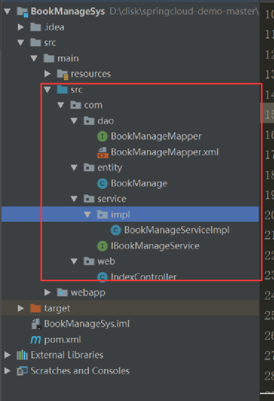Open pom.xml file
274x401 pixels.
coord(62,339)
